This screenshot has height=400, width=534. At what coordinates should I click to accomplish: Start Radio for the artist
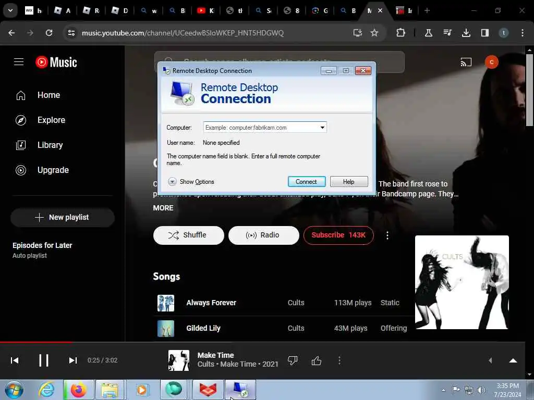pos(263,235)
